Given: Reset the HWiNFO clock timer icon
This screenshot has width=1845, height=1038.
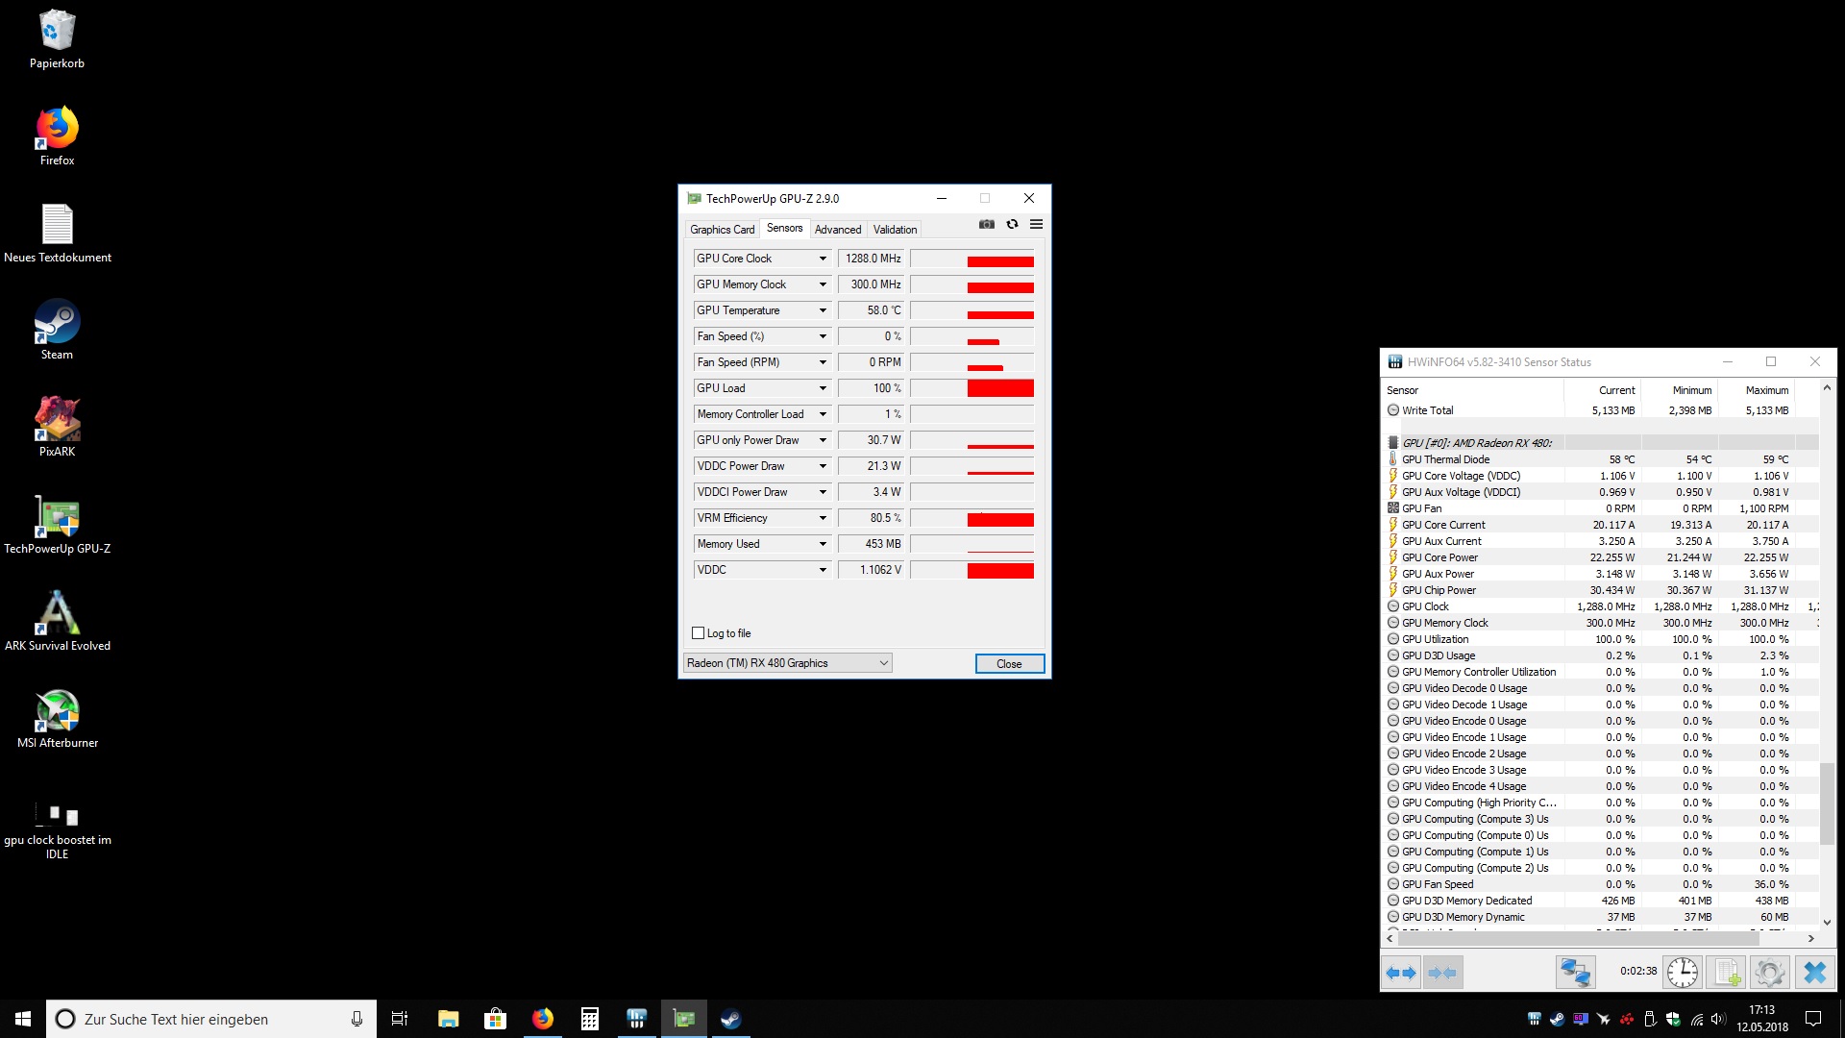Looking at the screenshot, I should [x=1682, y=973].
